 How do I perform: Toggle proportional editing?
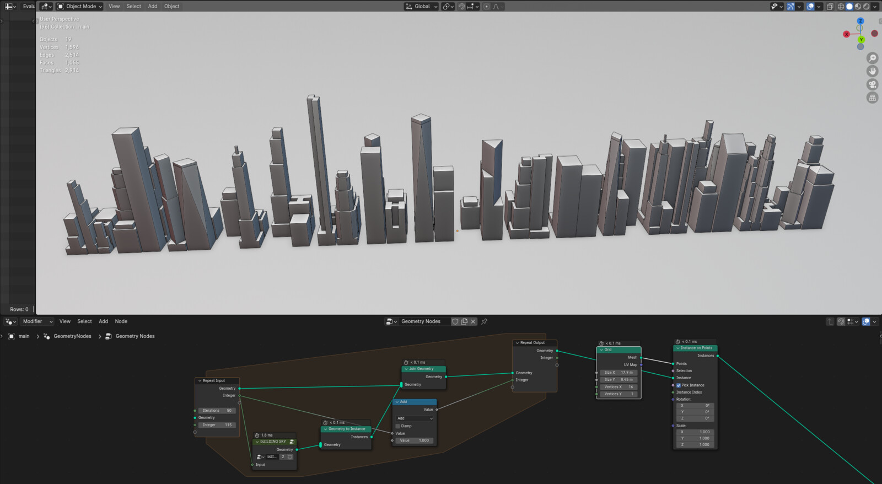487,6
